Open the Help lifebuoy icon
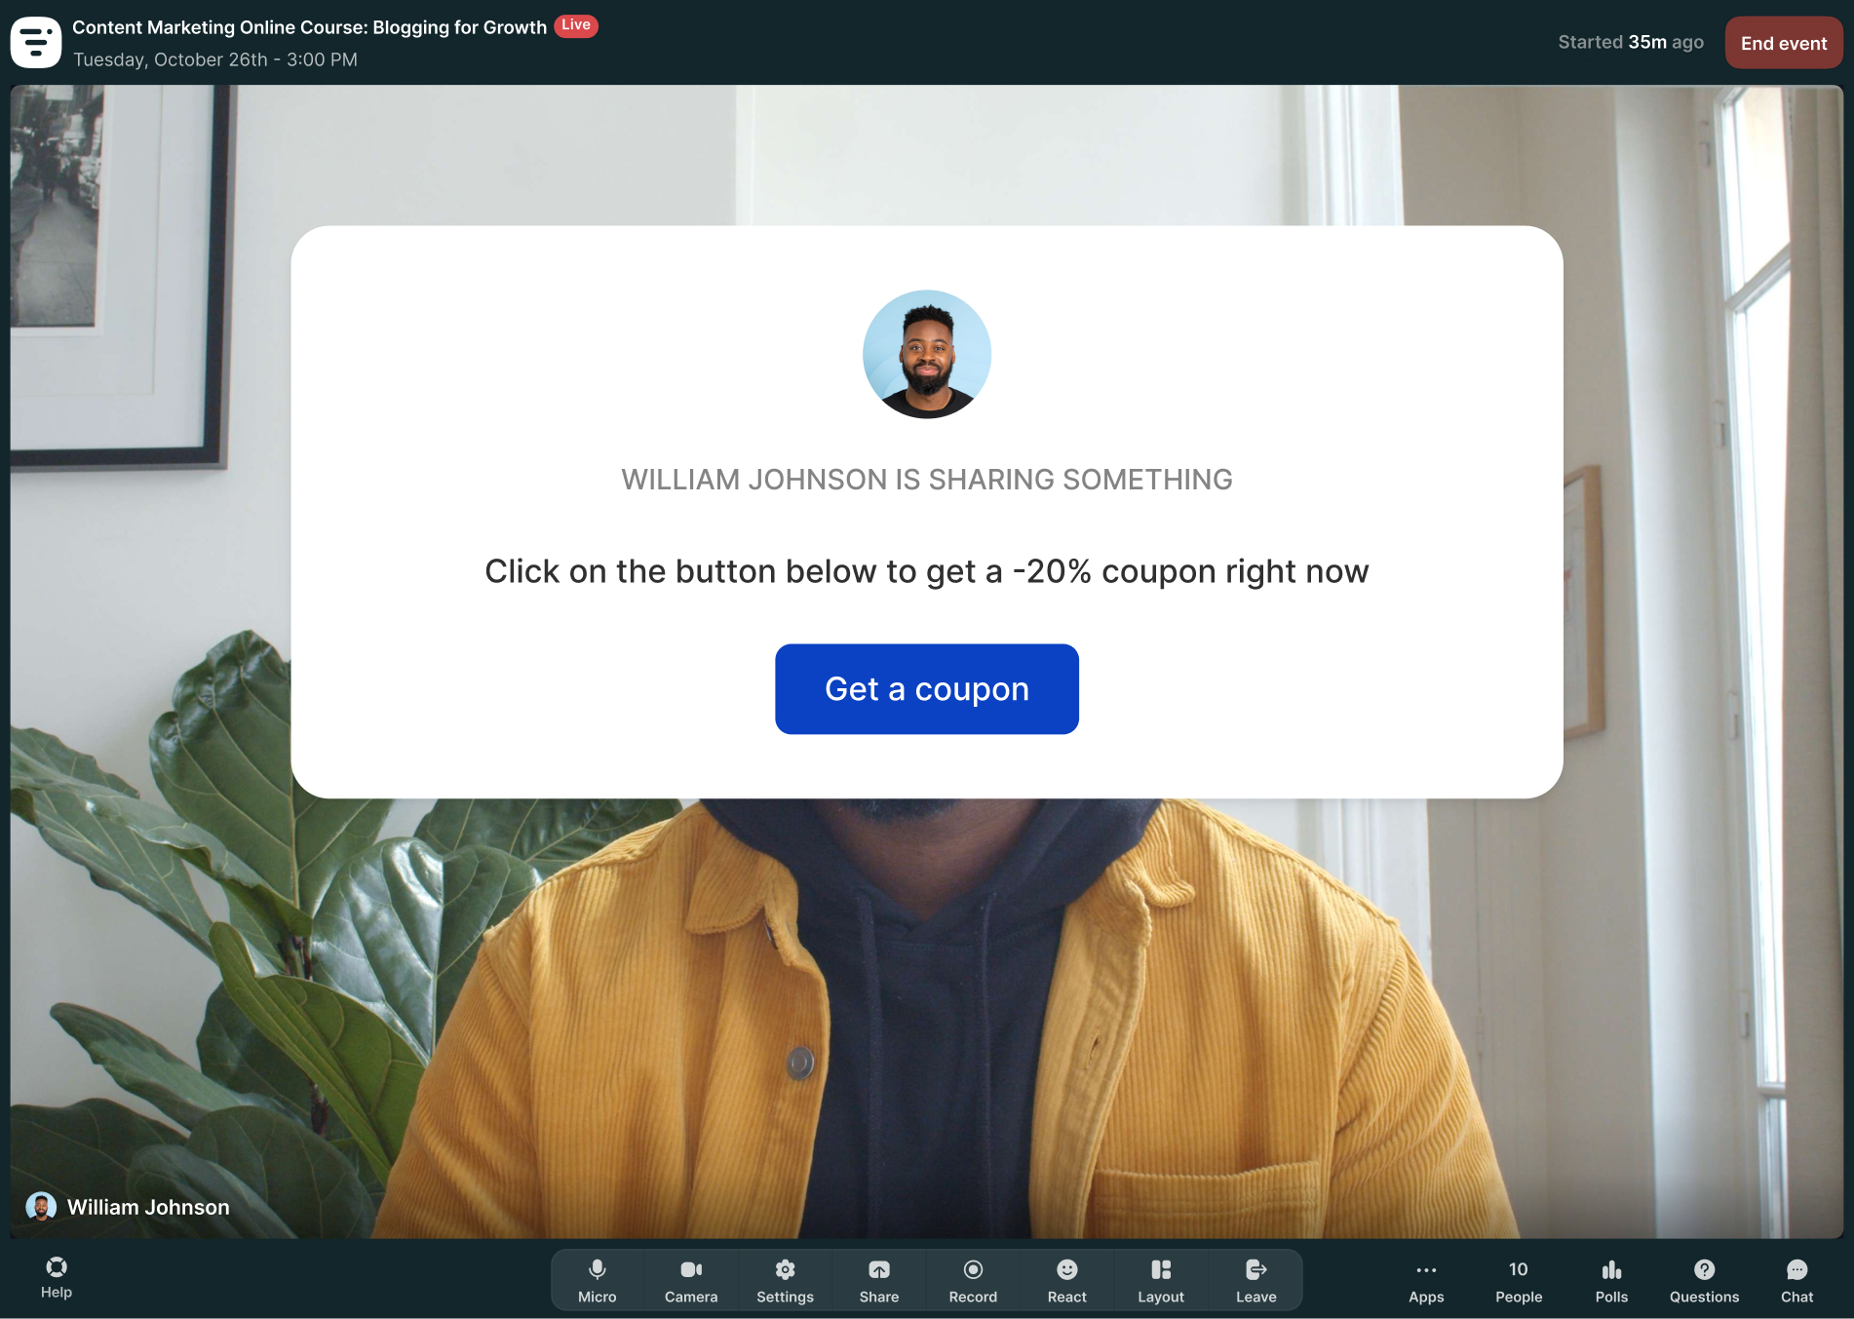Screen dimensions: 1854x1319 tap(57, 1278)
